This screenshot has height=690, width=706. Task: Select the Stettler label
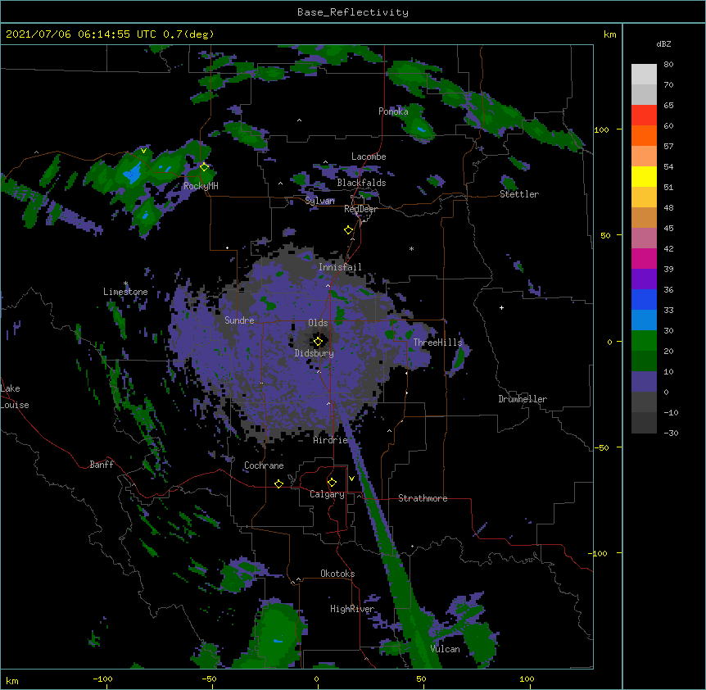tap(519, 194)
